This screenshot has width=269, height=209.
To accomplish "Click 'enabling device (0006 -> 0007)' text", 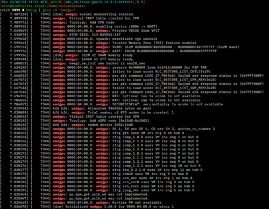I will tap(126, 27).
